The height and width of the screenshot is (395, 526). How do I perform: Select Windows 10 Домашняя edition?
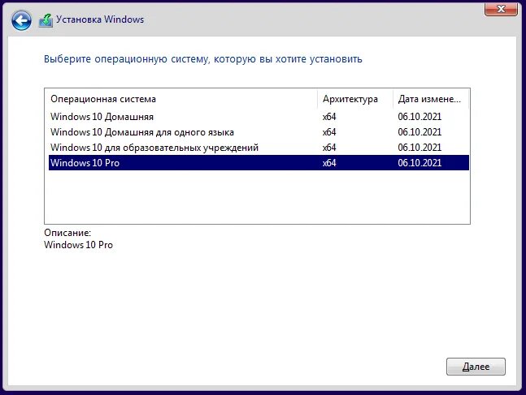pos(259,117)
